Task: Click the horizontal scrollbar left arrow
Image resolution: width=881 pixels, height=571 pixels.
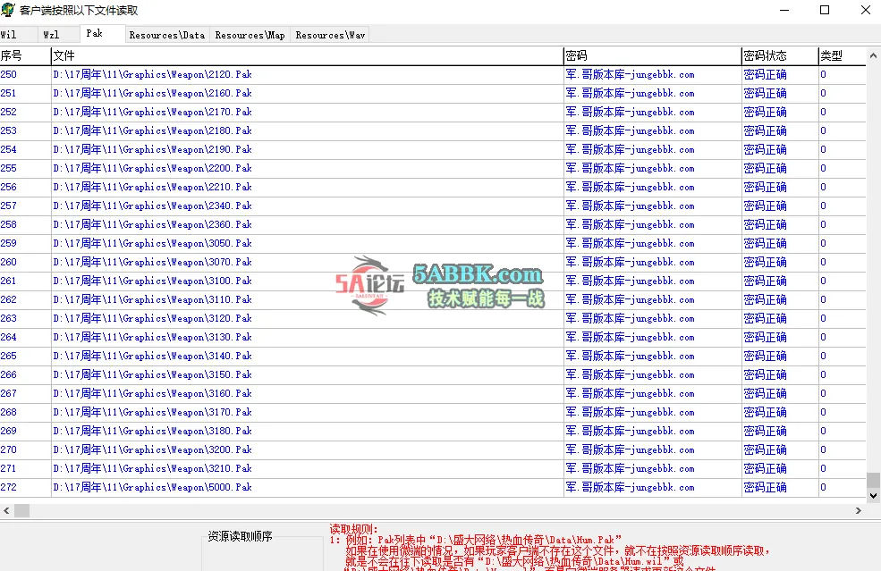Action: coord(6,510)
